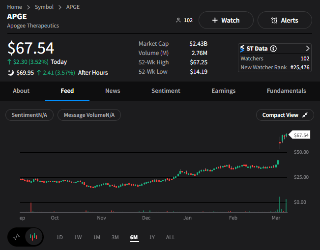Click the $25.00 axis label
Image resolution: width=320 pixels, height=250 pixels.
(301, 177)
